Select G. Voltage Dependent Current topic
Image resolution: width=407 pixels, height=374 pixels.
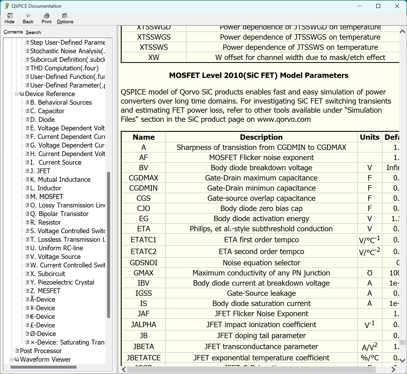67,145
